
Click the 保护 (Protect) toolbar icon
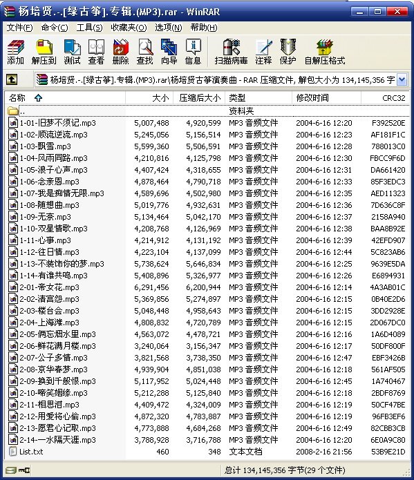pos(288,48)
